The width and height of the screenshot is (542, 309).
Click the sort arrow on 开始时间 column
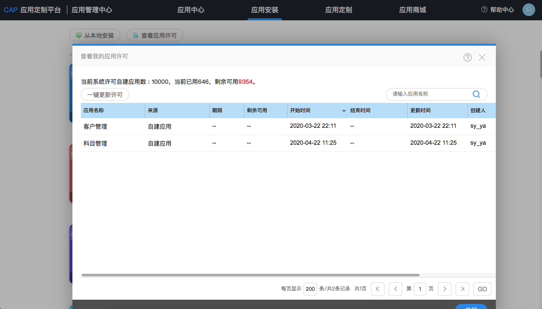click(344, 111)
